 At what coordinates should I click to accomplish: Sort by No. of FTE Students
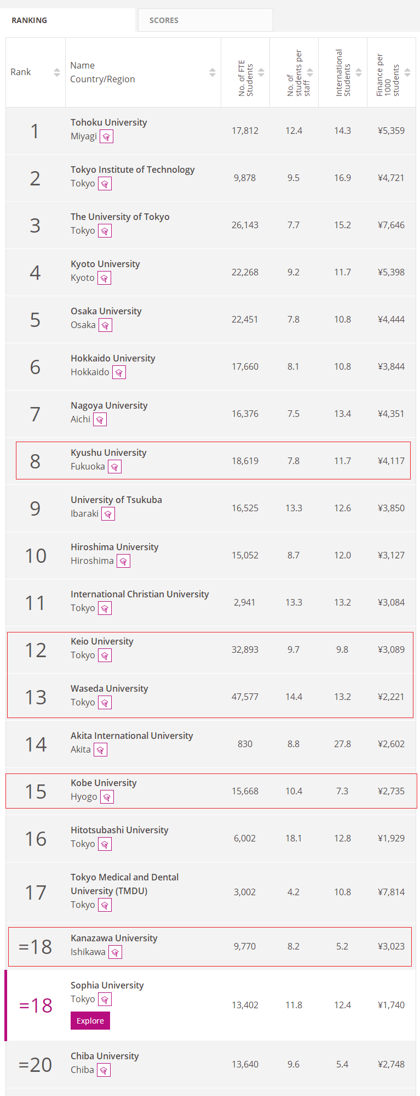pos(261,72)
